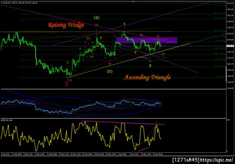Viewport: 235px width, 164px height.
Task: Click the '4 Feb 2015' date label
Action: point(5,154)
